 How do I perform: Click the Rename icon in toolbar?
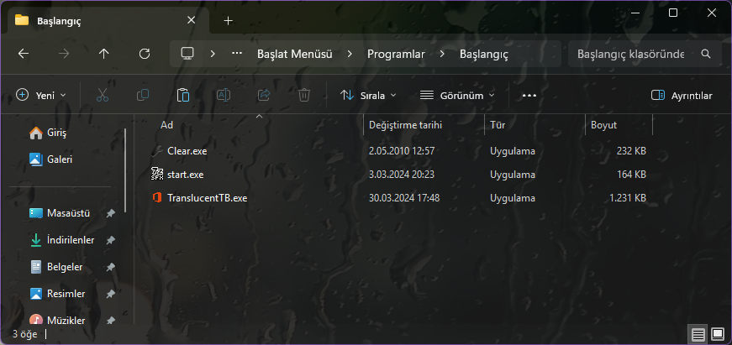pyautogui.click(x=224, y=96)
